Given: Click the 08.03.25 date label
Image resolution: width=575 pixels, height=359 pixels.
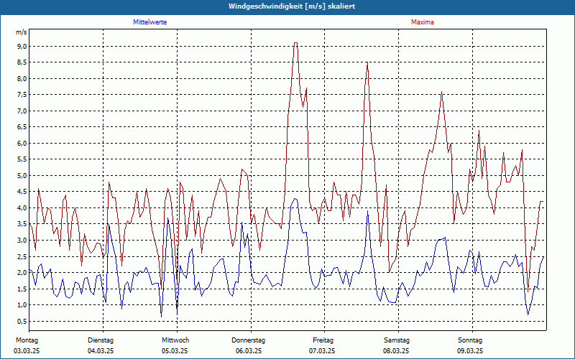Looking at the screenshot, I should pos(396,351).
